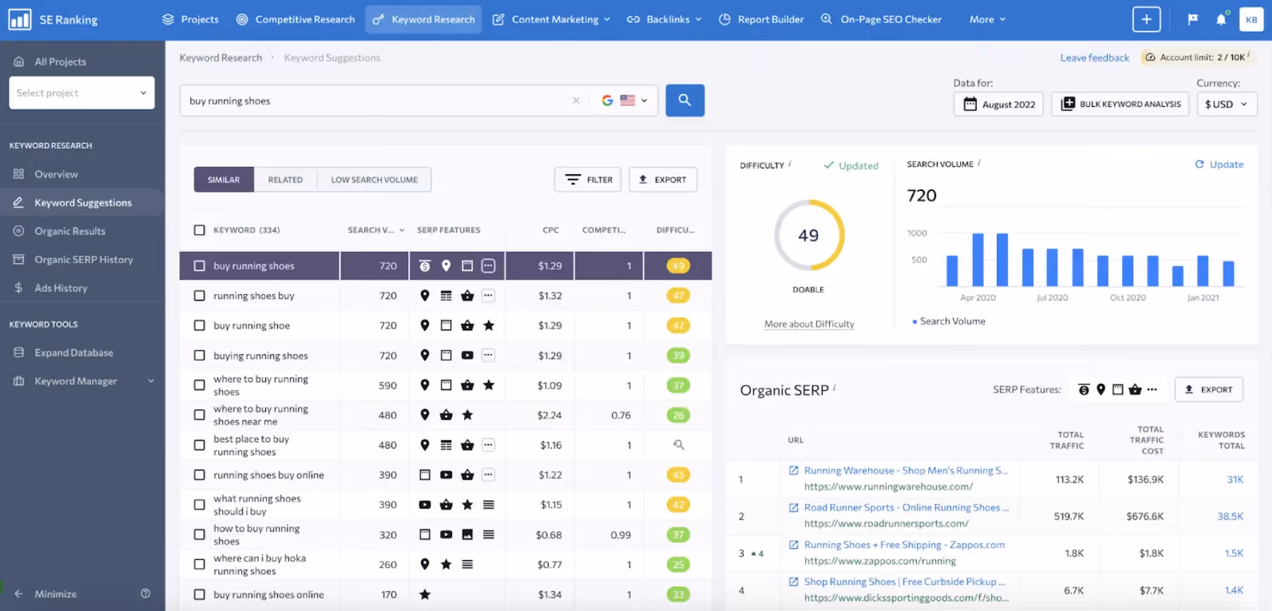Viewport: 1272px width, 611px height.
Task: Click the blue search magnifier button
Action: coord(684,100)
